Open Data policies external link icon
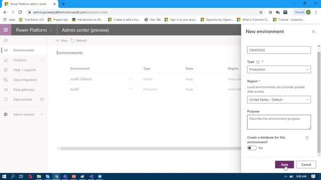Viewport: 321px width, 180px height. (x=42, y=99)
